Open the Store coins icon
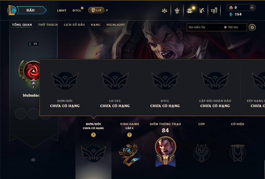This screenshot has height=179, width=265. (x=214, y=11)
